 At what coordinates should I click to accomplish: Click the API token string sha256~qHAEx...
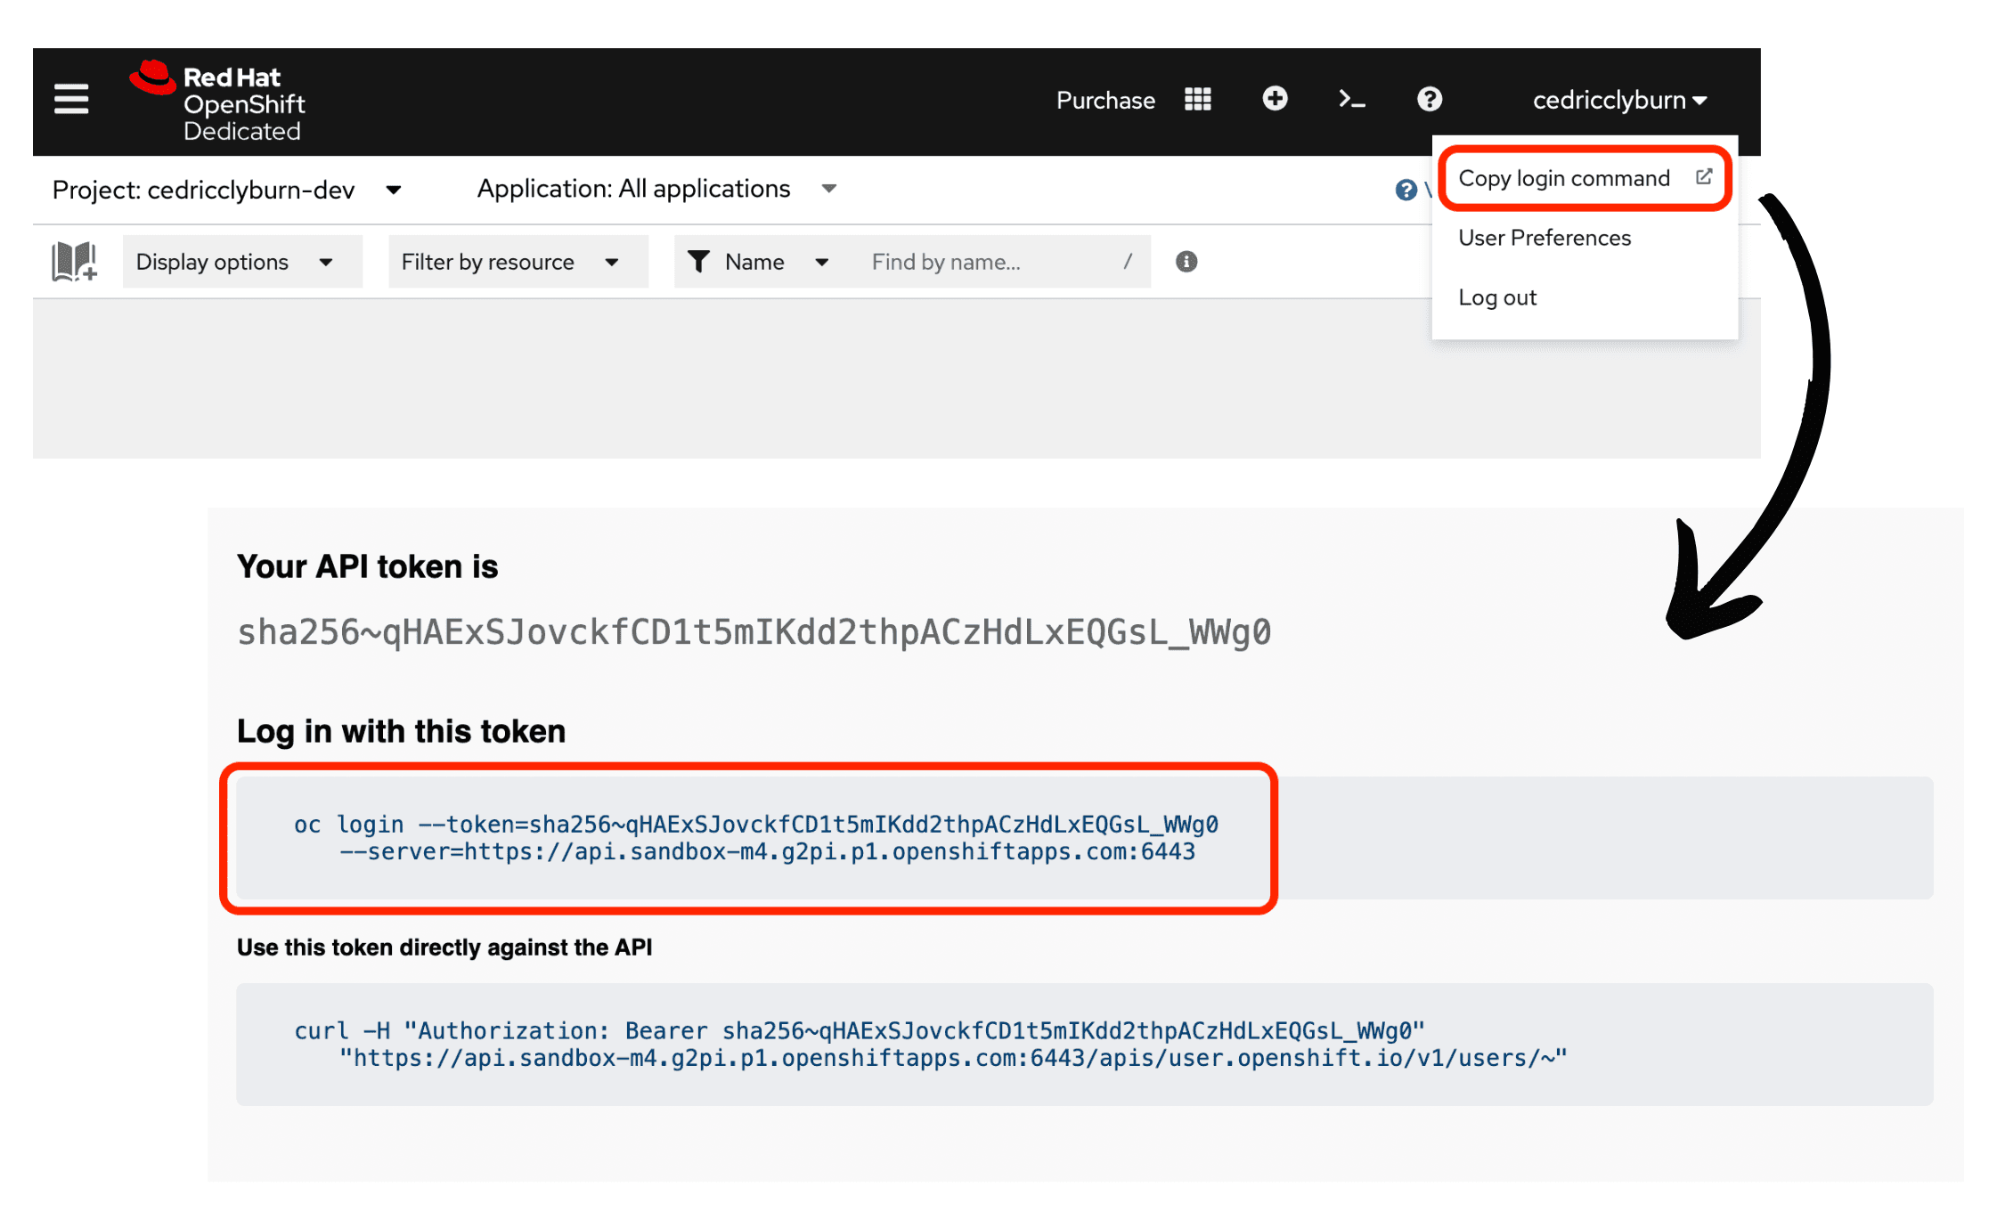[754, 632]
